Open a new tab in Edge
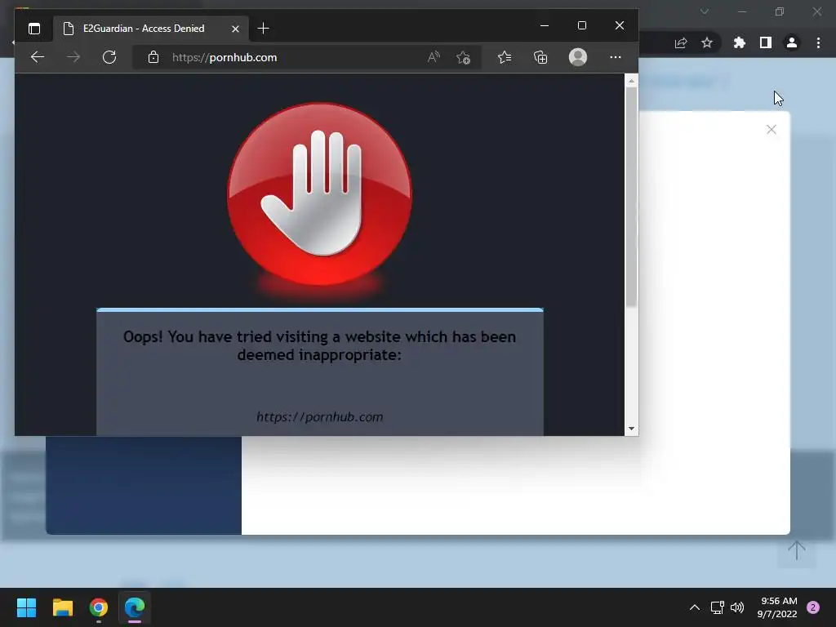836x627 pixels. pyautogui.click(x=263, y=29)
